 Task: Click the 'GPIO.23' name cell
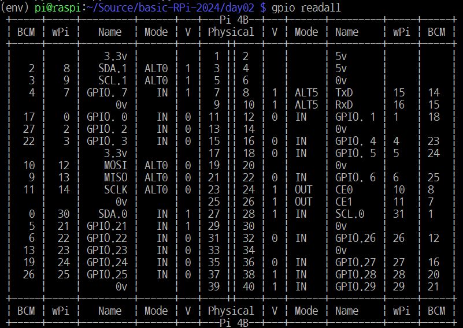(107, 250)
